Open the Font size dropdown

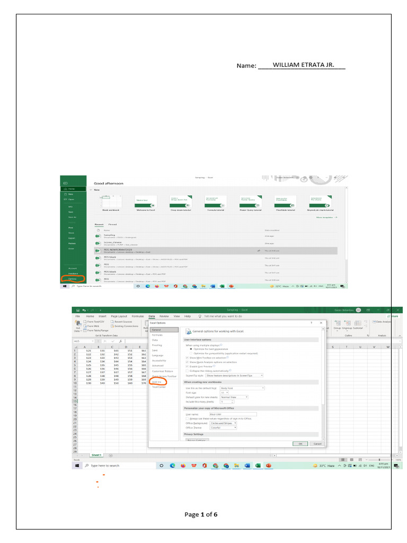[x=224, y=393]
